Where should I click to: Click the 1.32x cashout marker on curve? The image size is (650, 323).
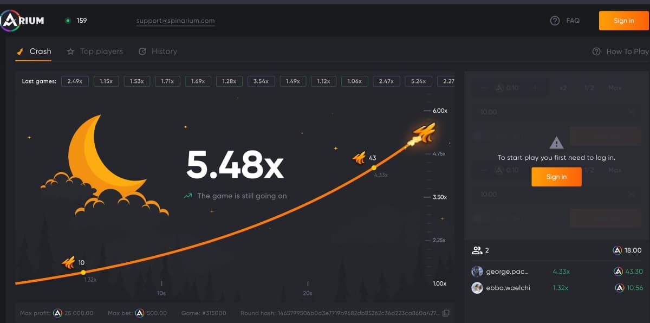pos(83,272)
